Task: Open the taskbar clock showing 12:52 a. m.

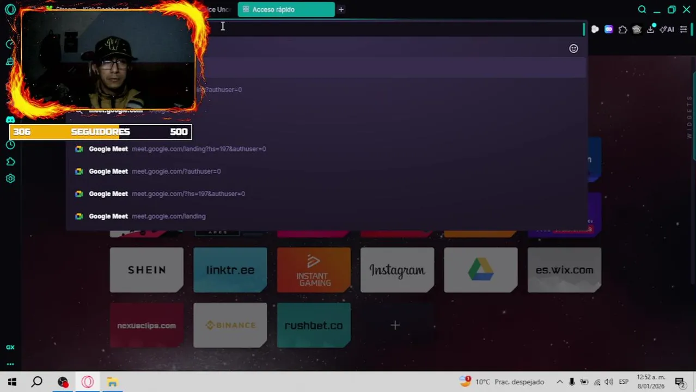Action: (651, 382)
